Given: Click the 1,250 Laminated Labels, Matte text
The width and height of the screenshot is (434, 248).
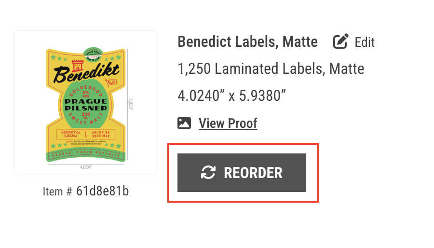Looking at the screenshot, I should 271,69.
